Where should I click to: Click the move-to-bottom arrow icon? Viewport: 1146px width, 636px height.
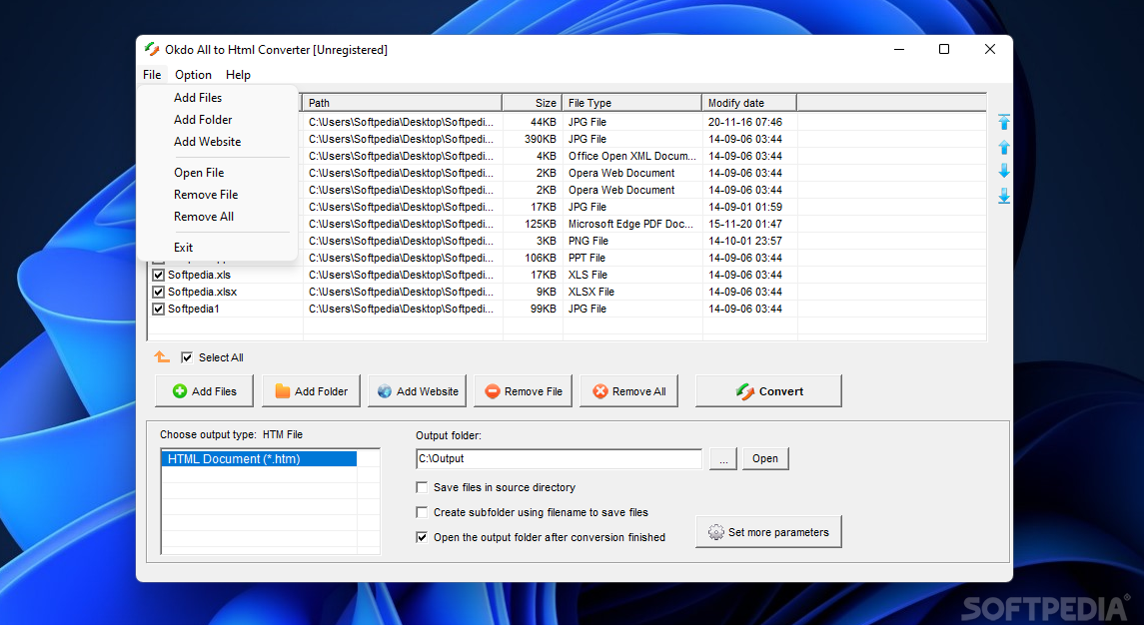1004,196
